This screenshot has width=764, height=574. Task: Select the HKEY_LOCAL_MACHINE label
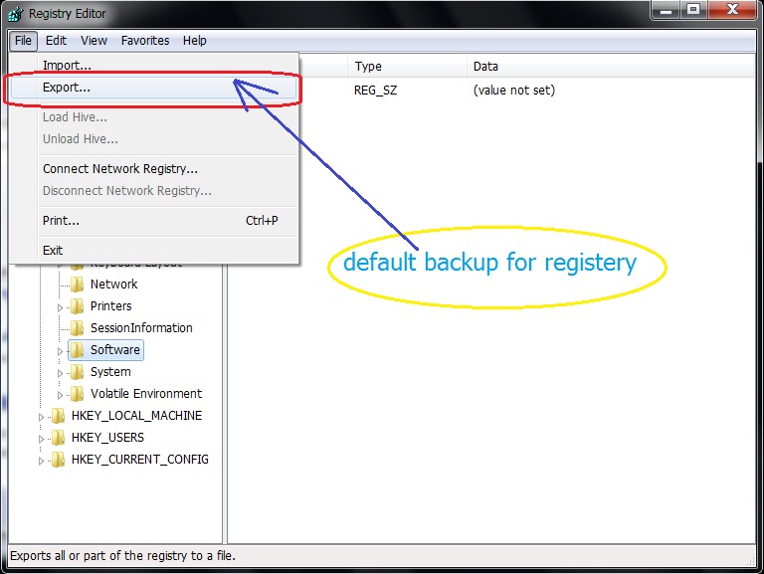point(136,416)
